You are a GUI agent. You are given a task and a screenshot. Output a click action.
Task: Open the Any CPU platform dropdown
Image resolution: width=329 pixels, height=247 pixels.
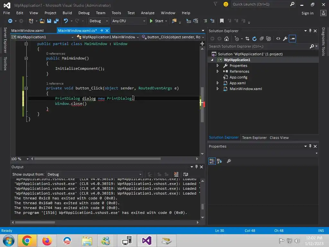point(129,21)
